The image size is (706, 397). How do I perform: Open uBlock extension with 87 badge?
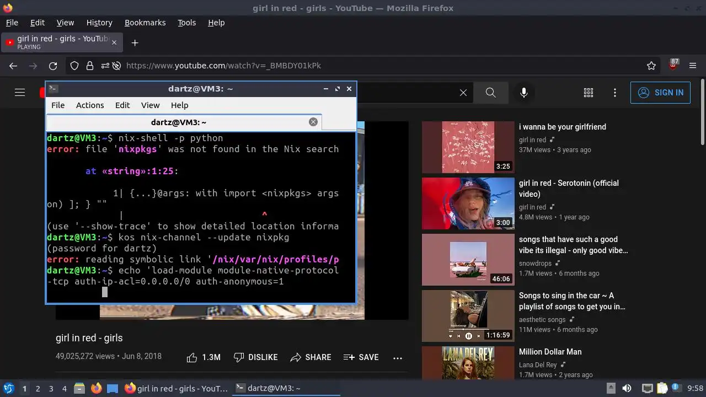coord(673,65)
